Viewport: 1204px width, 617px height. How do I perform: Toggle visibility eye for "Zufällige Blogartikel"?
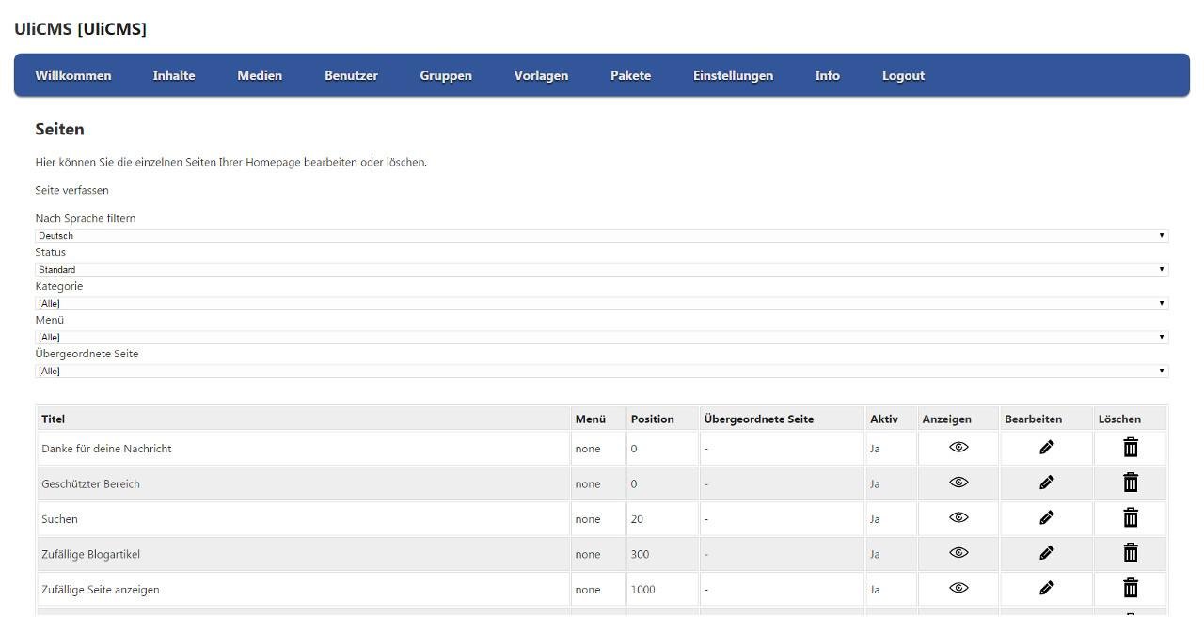coord(958,553)
